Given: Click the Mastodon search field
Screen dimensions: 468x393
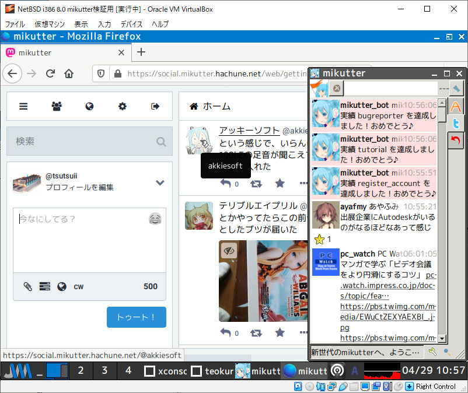Looking at the screenshot, I should pyautogui.click(x=89, y=141).
